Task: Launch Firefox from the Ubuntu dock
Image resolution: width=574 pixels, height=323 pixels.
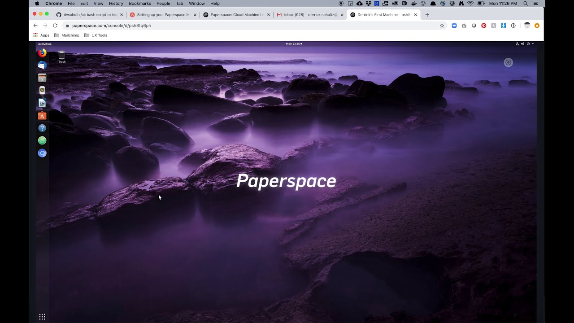Action: point(42,53)
